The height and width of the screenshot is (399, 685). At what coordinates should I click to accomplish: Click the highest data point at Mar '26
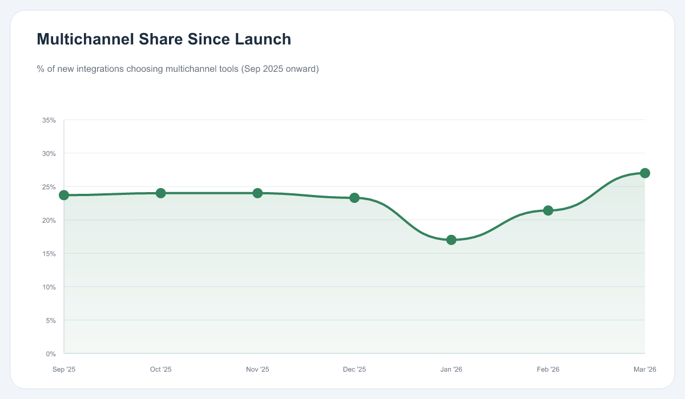645,172
